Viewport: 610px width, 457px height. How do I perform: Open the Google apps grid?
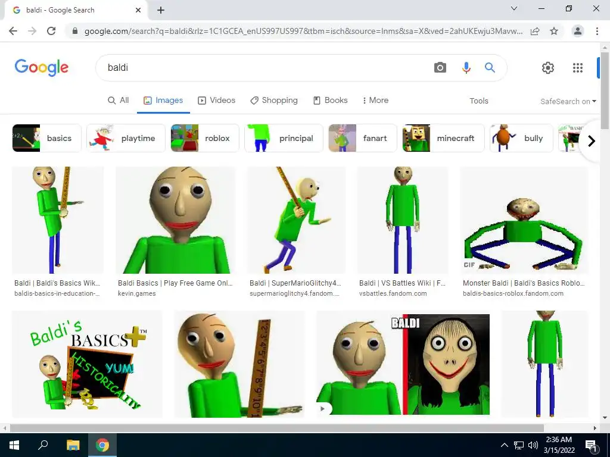pos(578,68)
